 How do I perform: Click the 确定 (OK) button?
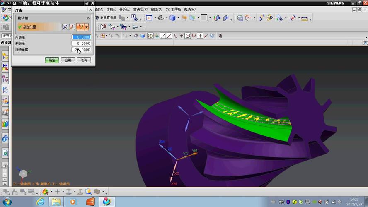pyautogui.click(x=52, y=60)
